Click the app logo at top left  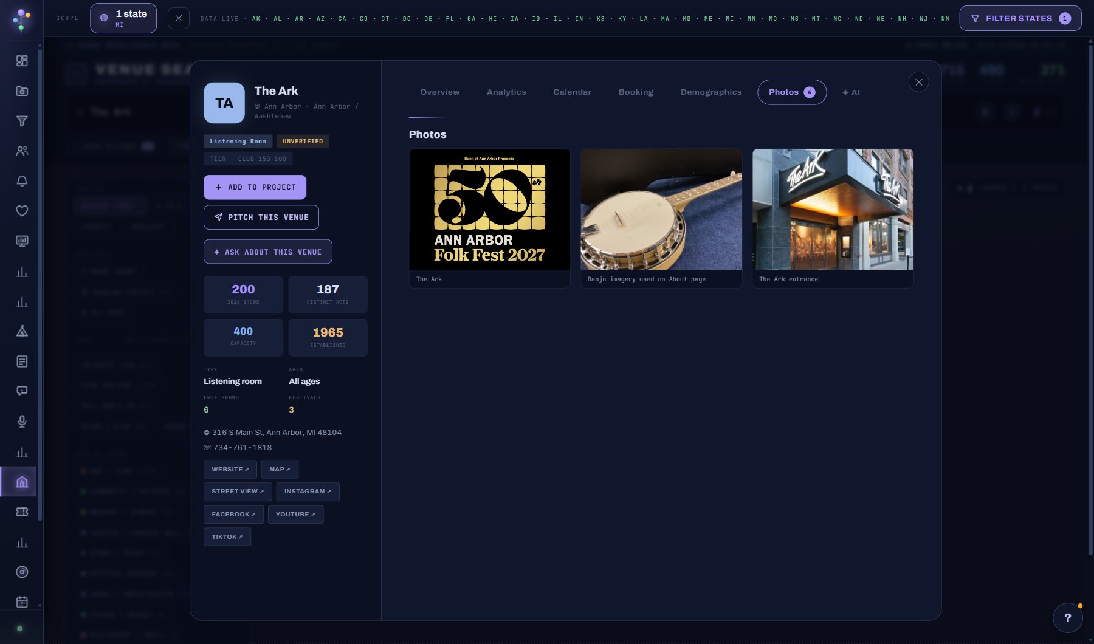click(x=21, y=19)
